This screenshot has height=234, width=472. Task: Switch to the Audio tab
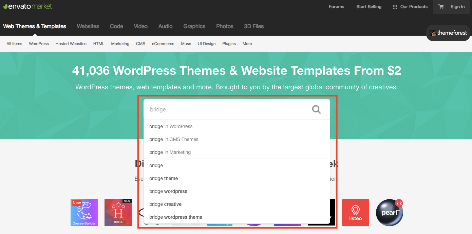165,26
